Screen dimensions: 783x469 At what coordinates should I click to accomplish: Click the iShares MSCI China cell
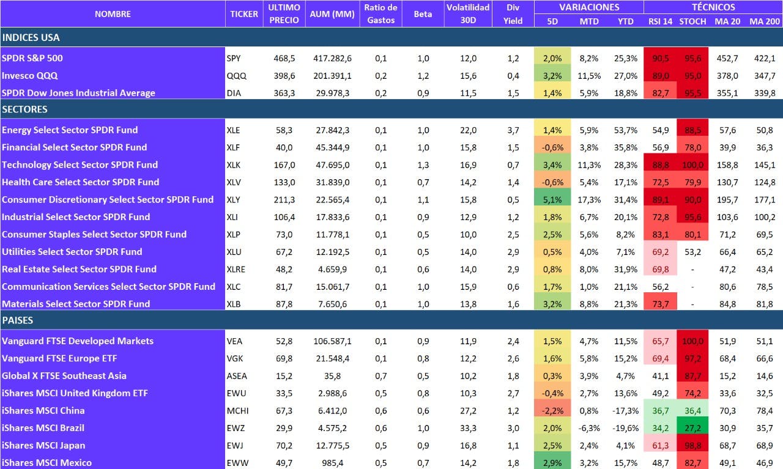pyautogui.click(x=113, y=410)
